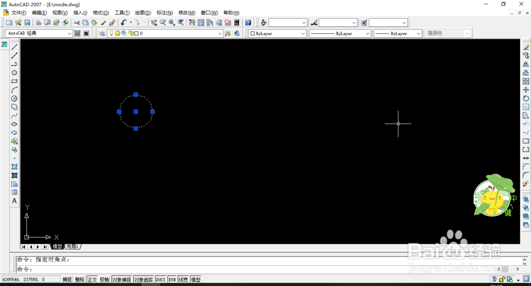Select the Rotate modify tool
This screenshot has width=531, height=286.
526,99
